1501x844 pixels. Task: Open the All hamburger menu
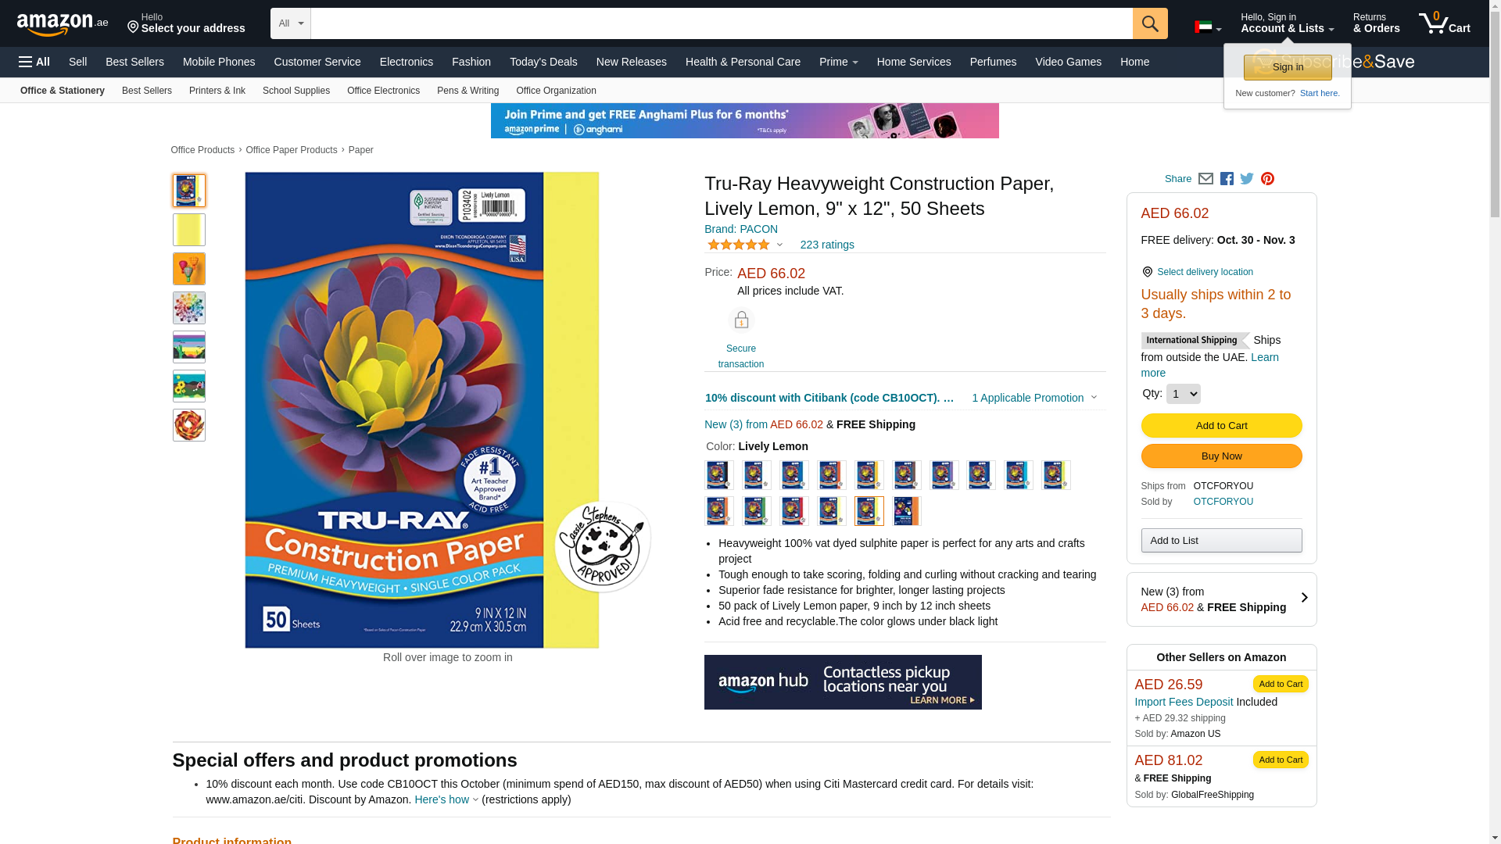[x=34, y=62]
